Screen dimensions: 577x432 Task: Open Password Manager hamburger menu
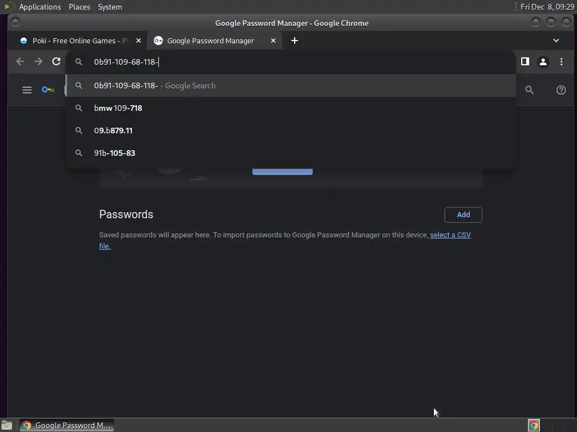(27, 90)
